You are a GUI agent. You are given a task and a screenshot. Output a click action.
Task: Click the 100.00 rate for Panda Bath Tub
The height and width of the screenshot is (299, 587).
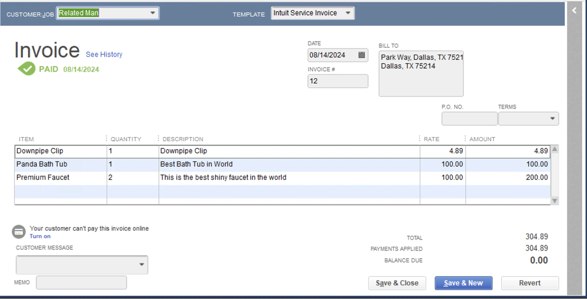(443, 164)
